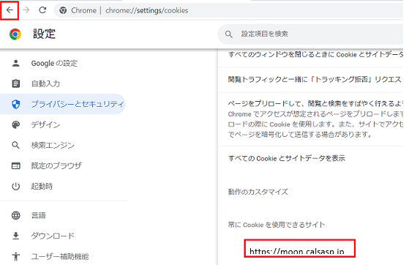The height and width of the screenshot is (265, 409).
Task: Open 検索エンジン settings section
Action: 53,145
